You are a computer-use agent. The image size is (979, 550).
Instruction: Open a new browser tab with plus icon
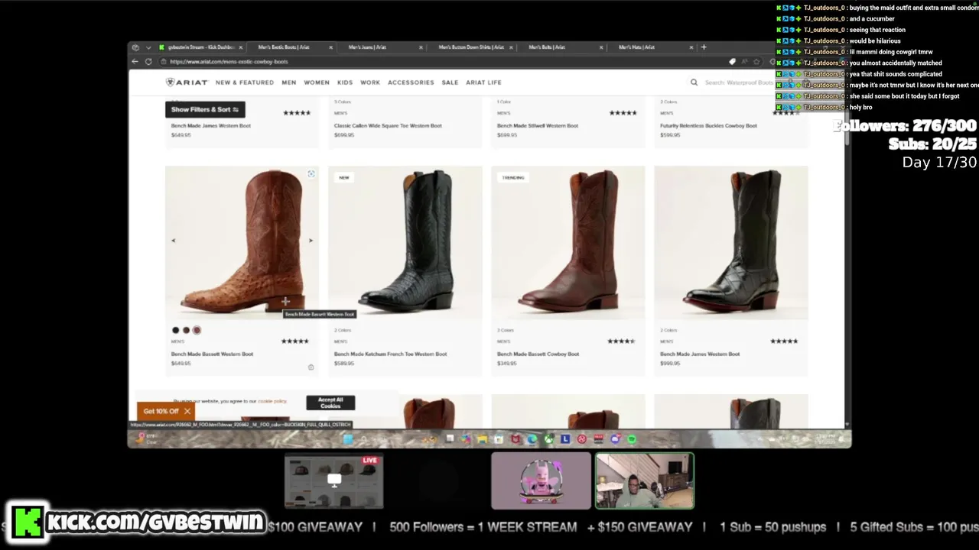tap(704, 47)
